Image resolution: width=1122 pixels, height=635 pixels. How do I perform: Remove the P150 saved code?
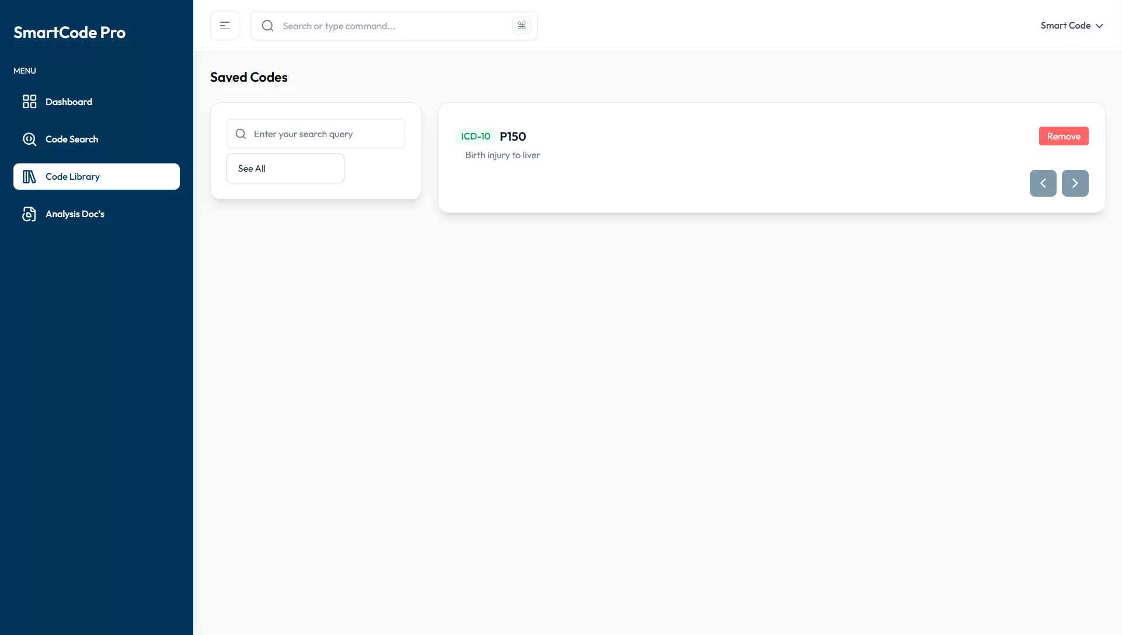coord(1063,136)
